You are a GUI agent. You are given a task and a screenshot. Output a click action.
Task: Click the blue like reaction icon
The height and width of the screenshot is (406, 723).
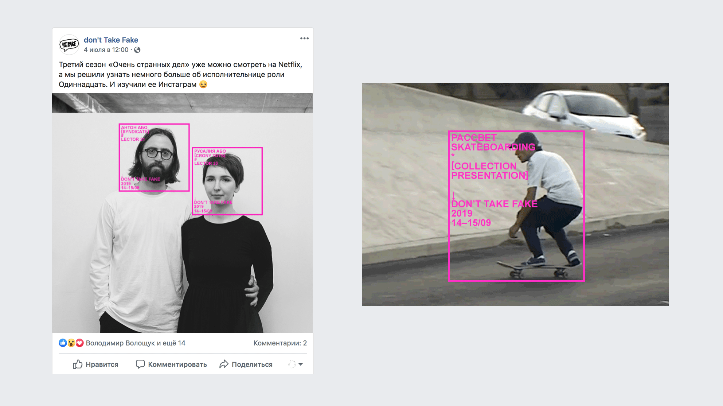[x=63, y=343]
